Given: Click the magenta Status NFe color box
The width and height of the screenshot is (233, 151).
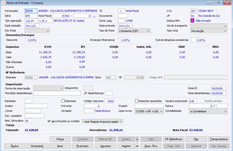Looking at the screenshot, I should pyautogui.click(x=192, y=21).
